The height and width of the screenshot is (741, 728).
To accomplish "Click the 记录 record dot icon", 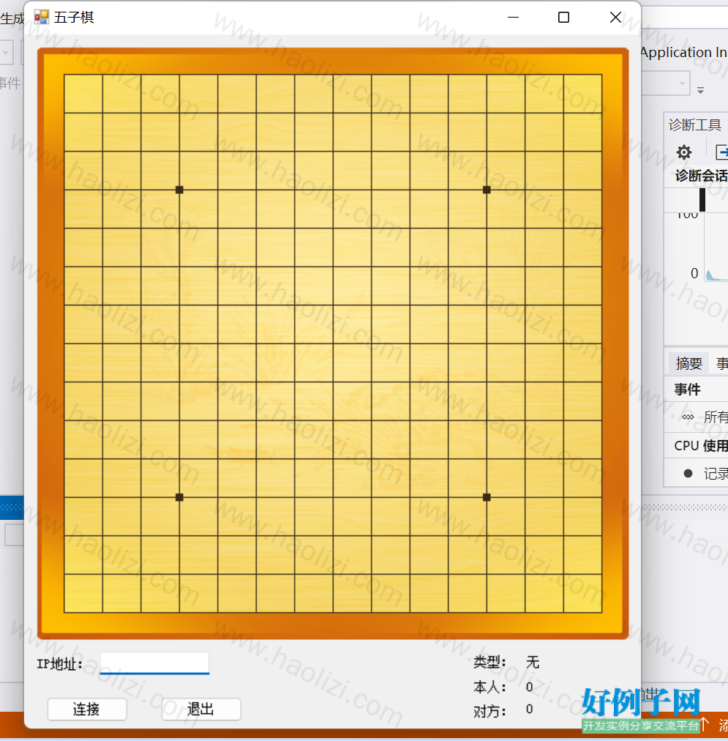I will tap(688, 474).
